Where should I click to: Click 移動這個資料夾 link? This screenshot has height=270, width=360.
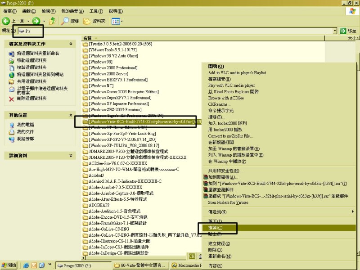click(x=31, y=60)
